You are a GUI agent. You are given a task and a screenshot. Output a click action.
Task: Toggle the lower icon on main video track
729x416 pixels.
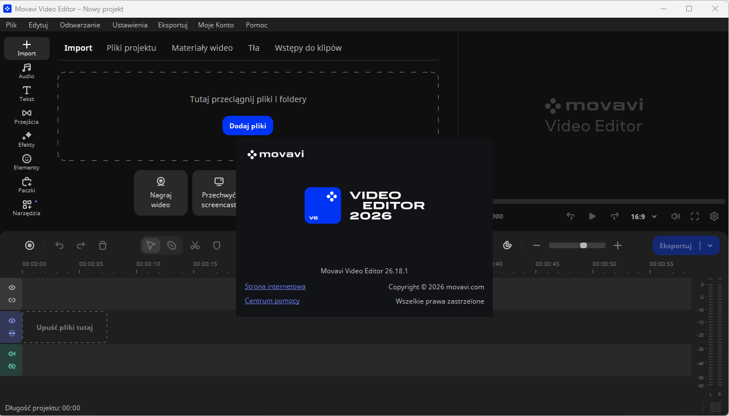coord(12,333)
